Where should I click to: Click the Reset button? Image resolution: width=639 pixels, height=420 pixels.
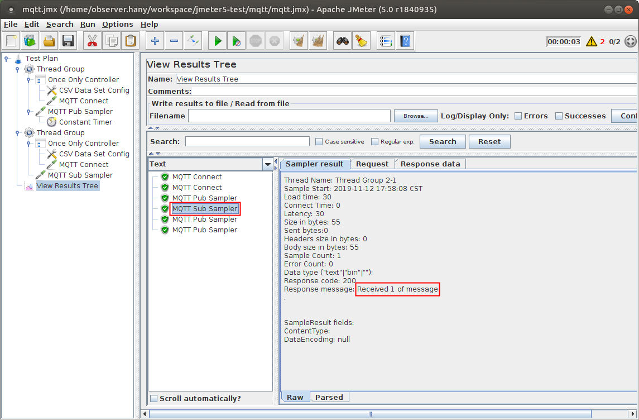click(x=489, y=141)
